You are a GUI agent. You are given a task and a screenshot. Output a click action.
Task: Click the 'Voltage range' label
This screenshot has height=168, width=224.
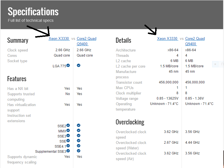tap(127, 99)
